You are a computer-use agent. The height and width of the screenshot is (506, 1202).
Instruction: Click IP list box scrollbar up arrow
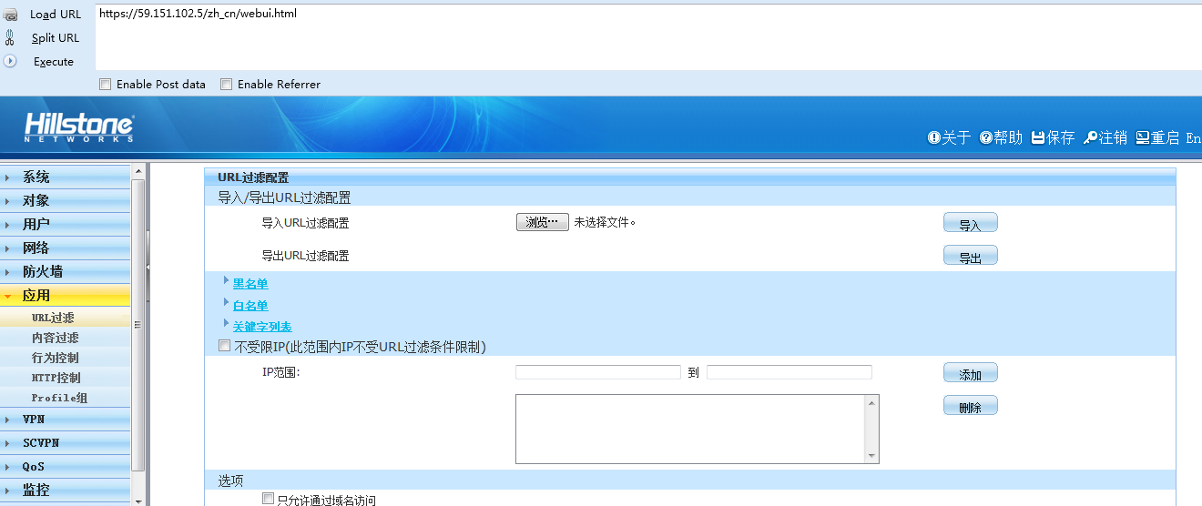tap(871, 402)
